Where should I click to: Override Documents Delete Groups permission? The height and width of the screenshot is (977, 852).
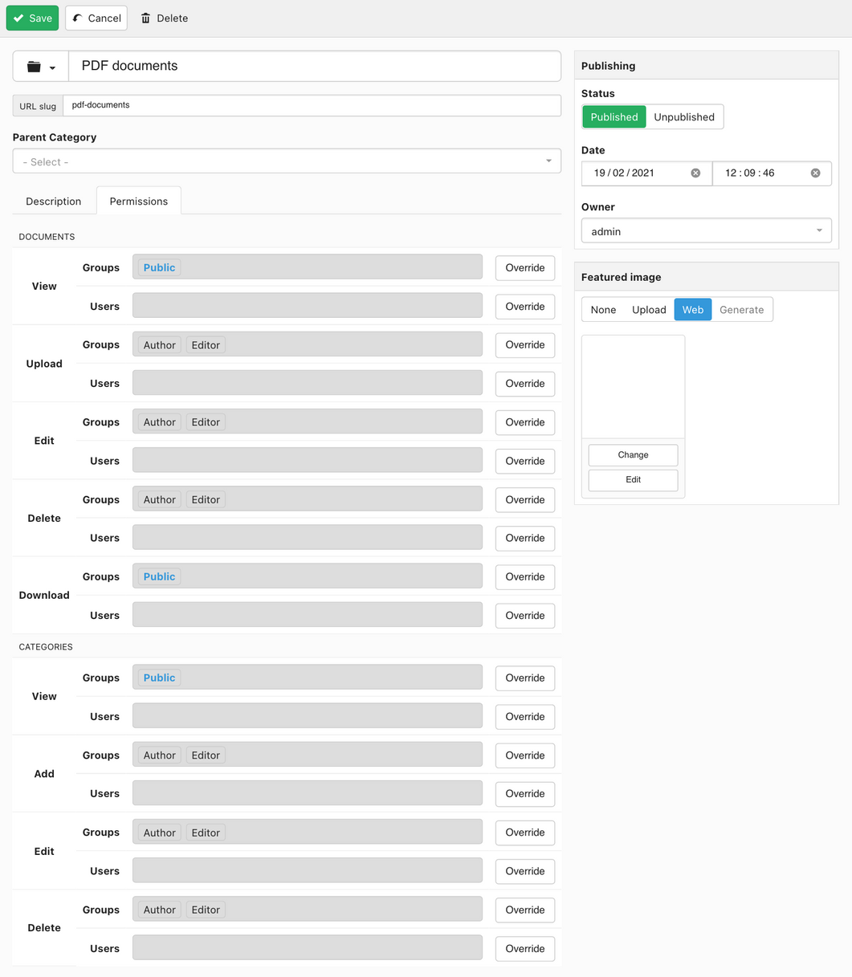(x=525, y=499)
